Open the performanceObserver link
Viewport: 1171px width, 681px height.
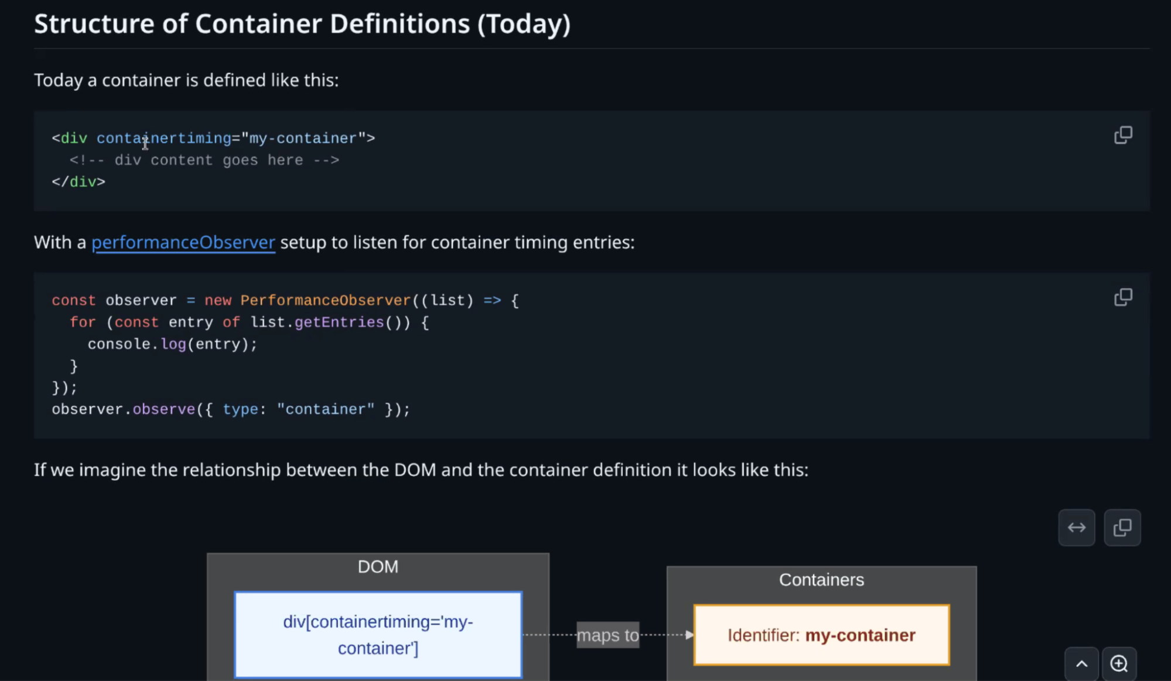coord(183,242)
